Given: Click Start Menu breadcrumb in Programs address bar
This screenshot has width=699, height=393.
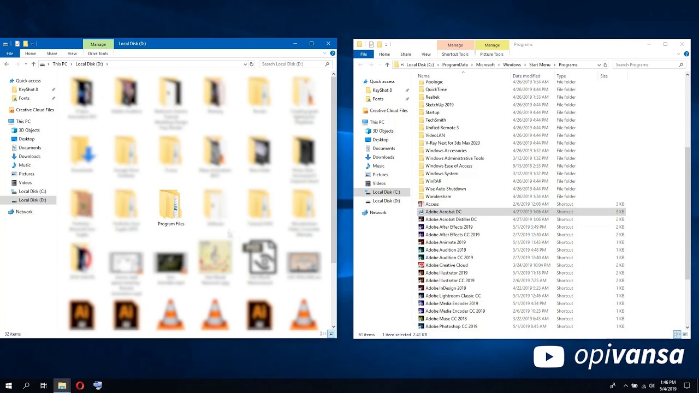Looking at the screenshot, I should coord(540,64).
